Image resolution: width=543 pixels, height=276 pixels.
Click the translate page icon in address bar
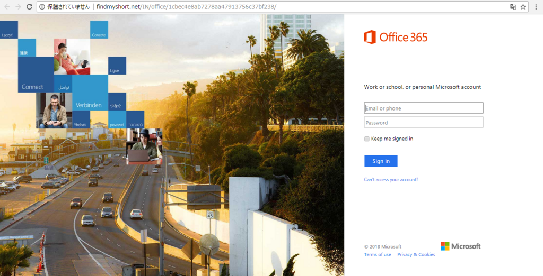click(513, 6)
